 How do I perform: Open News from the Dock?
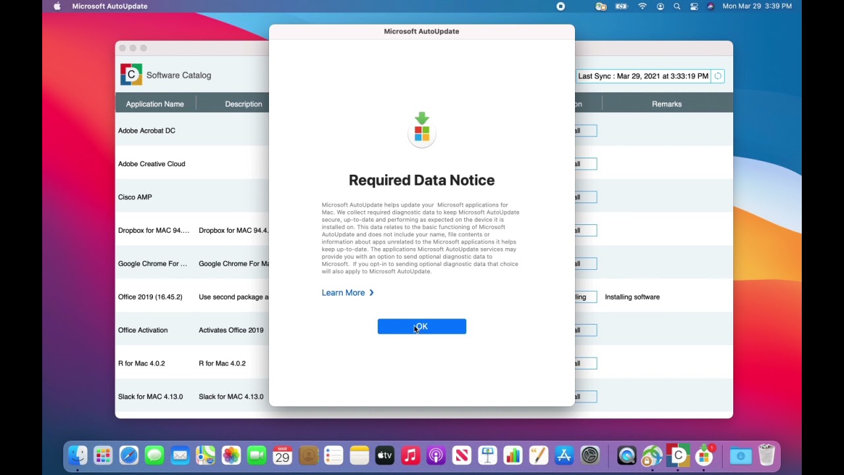pyautogui.click(x=462, y=455)
